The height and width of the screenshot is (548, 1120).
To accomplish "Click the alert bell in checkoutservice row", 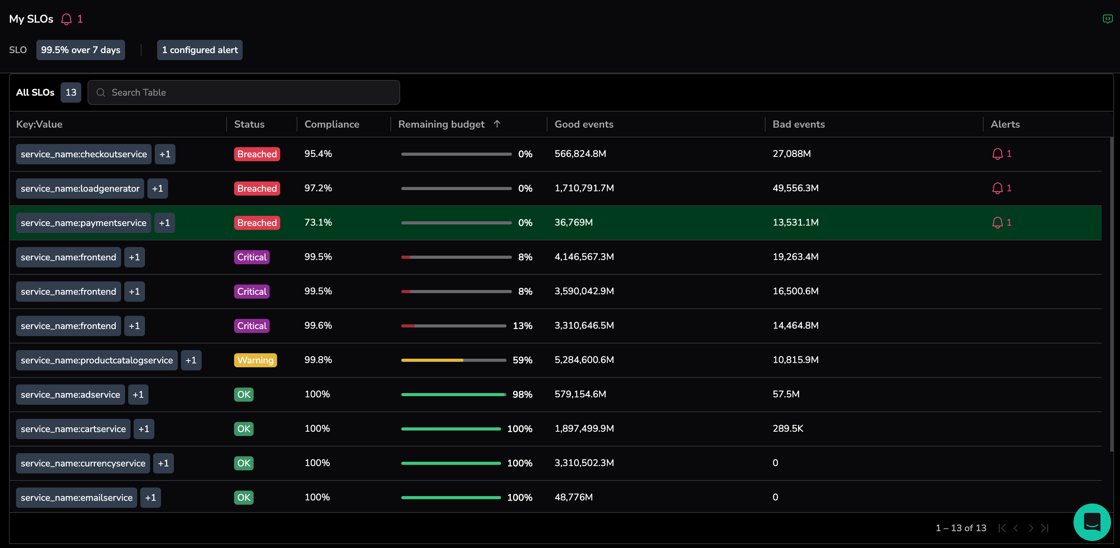I will click(x=997, y=154).
